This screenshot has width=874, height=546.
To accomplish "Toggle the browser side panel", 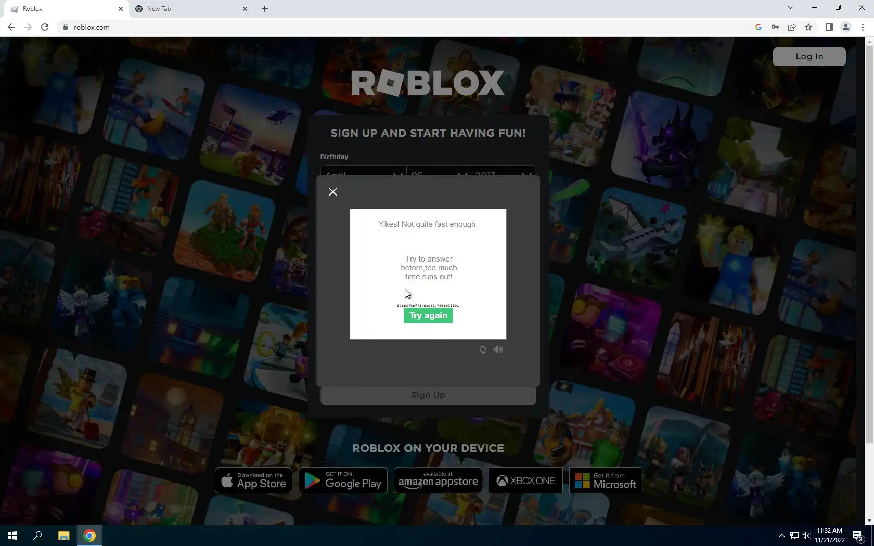I will (829, 27).
